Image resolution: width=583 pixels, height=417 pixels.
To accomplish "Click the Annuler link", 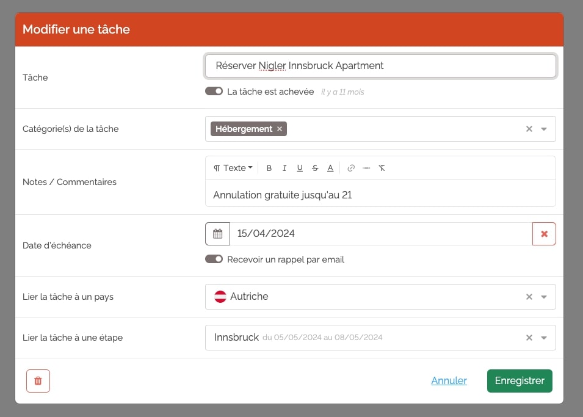I will coord(449,380).
